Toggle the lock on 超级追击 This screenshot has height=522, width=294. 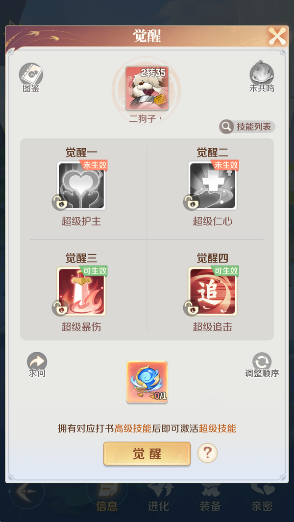coord(191,308)
